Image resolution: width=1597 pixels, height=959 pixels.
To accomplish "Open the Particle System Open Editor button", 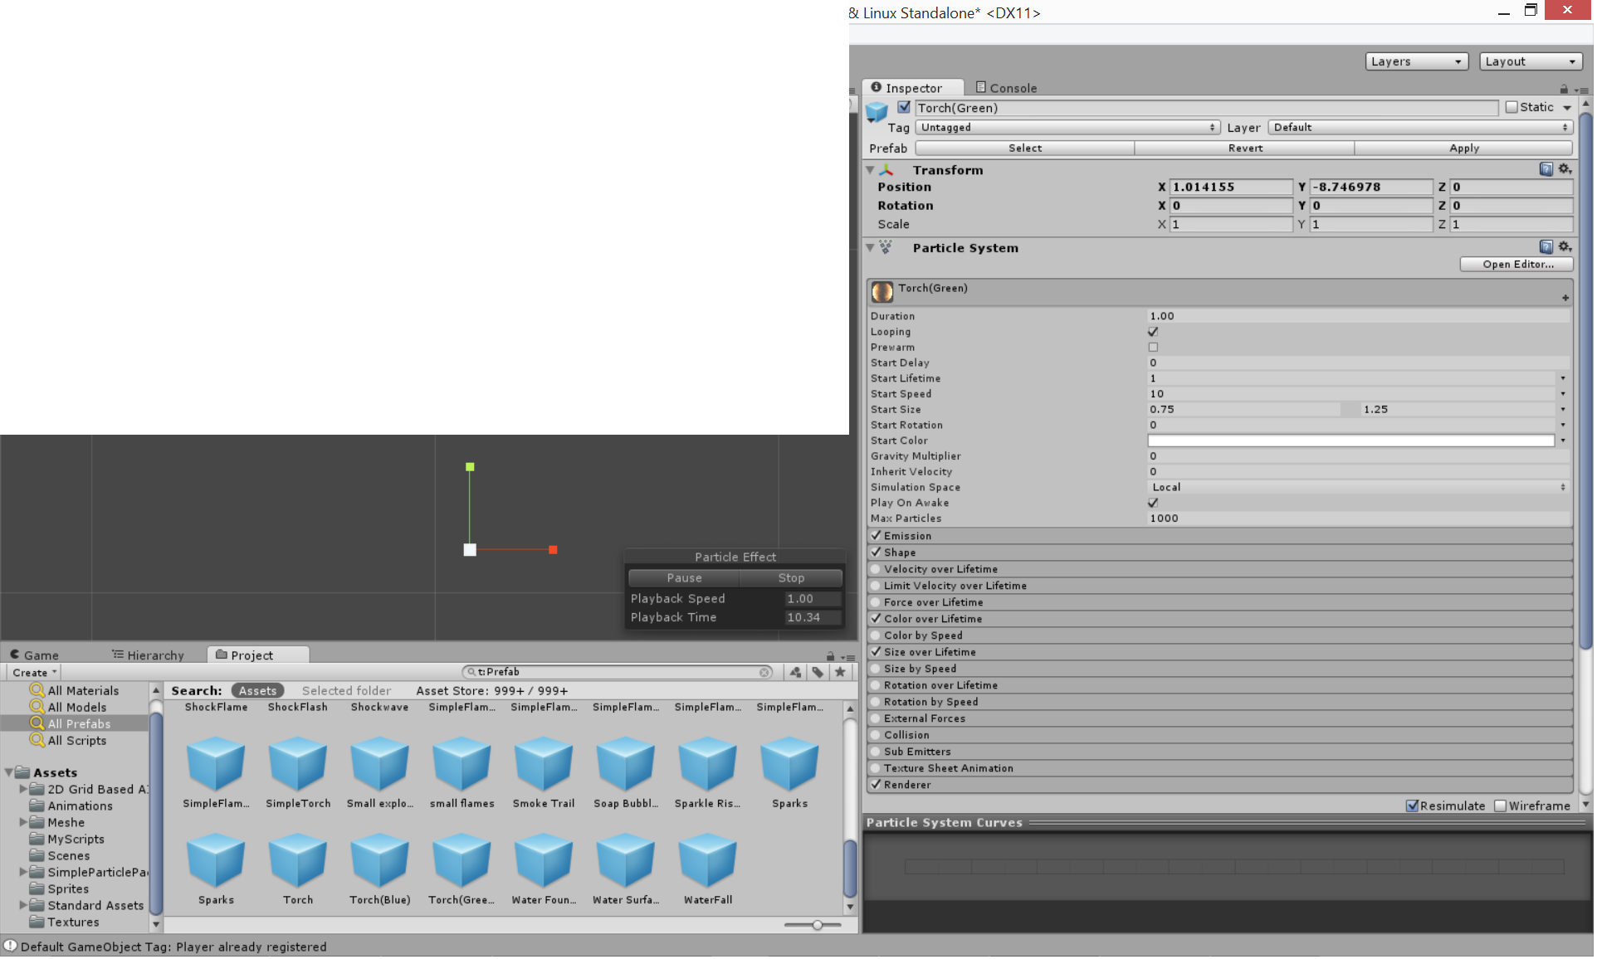I will 1516,264.
